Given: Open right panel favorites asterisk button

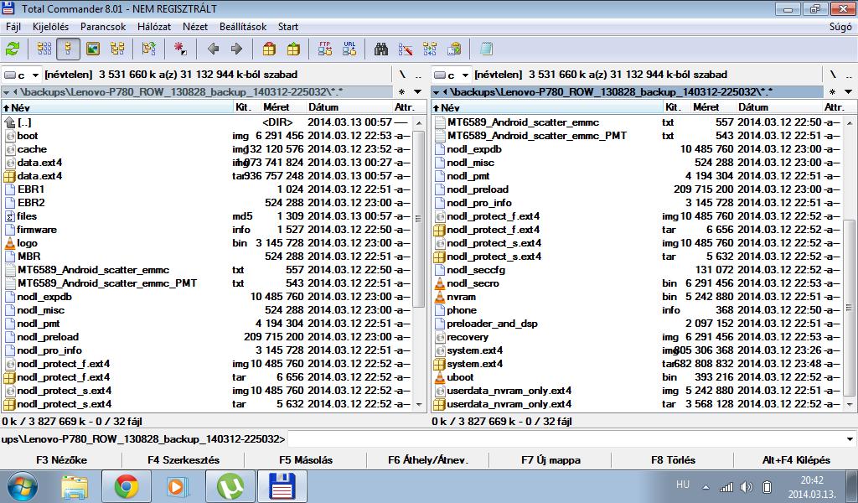Looking at the screenshot, I should 832,92.
